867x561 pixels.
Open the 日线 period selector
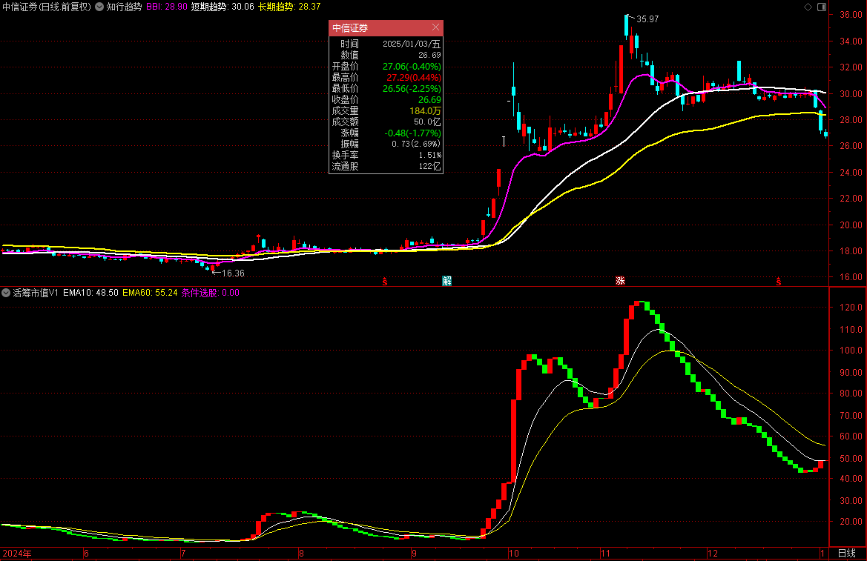tap(846, 554)
